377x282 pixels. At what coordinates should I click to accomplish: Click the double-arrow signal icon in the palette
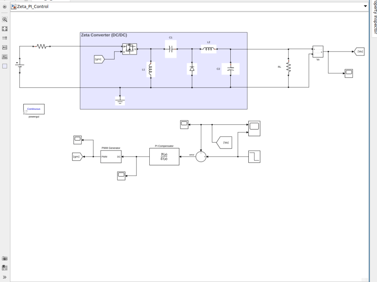5,38
